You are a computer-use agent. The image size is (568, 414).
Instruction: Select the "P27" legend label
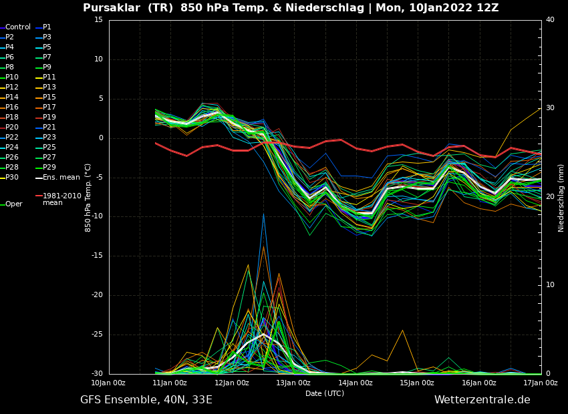point(49,158)
